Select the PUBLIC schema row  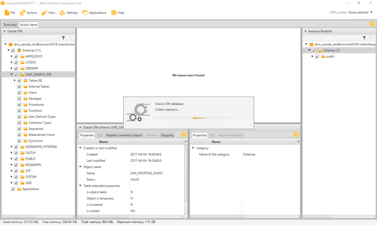[x=38, y=158]
